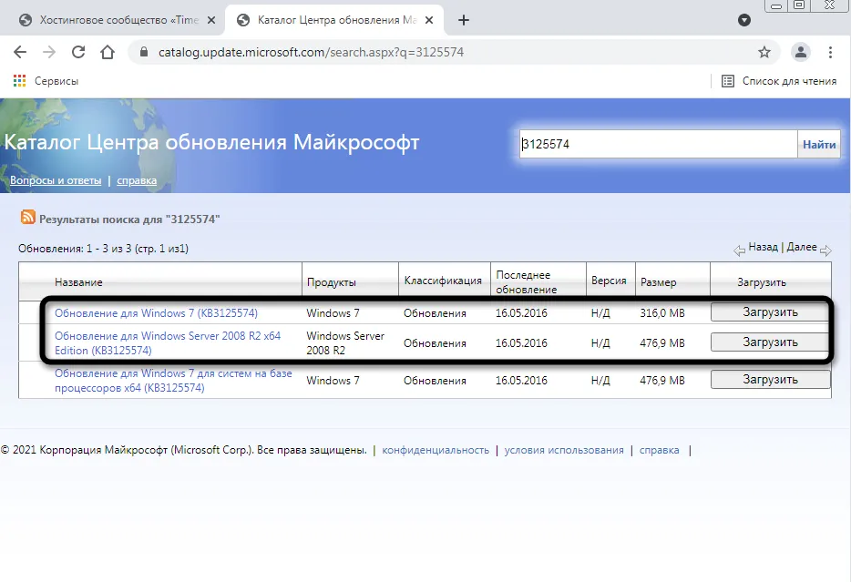Download the 316,0 MB Windows 7 update
This screenshot has height=582, width=851.
coord(770,311)
